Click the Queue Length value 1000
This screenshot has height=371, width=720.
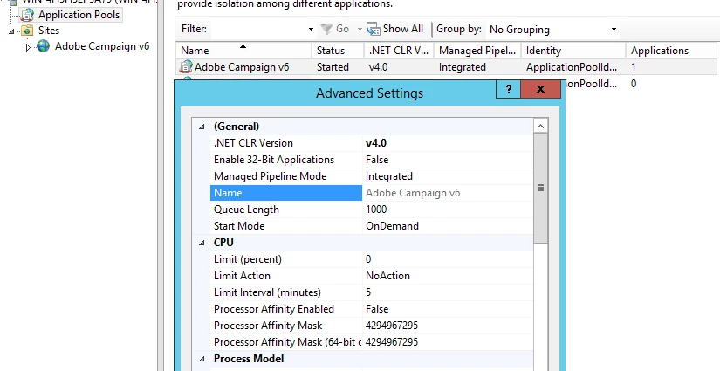tap(376, 210)
